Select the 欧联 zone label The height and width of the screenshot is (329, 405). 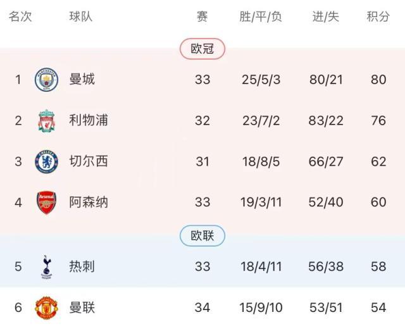(x=202, y=236)
